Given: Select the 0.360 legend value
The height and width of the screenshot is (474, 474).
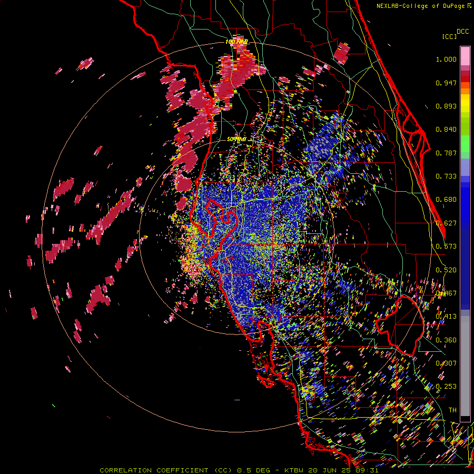Looking at the screenshot, I should [x=446, y=340].
